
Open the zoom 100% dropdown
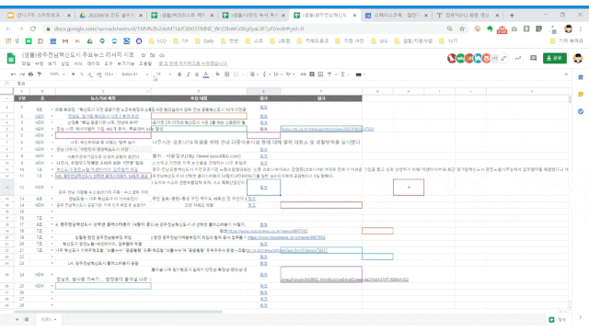pos(57,74)
